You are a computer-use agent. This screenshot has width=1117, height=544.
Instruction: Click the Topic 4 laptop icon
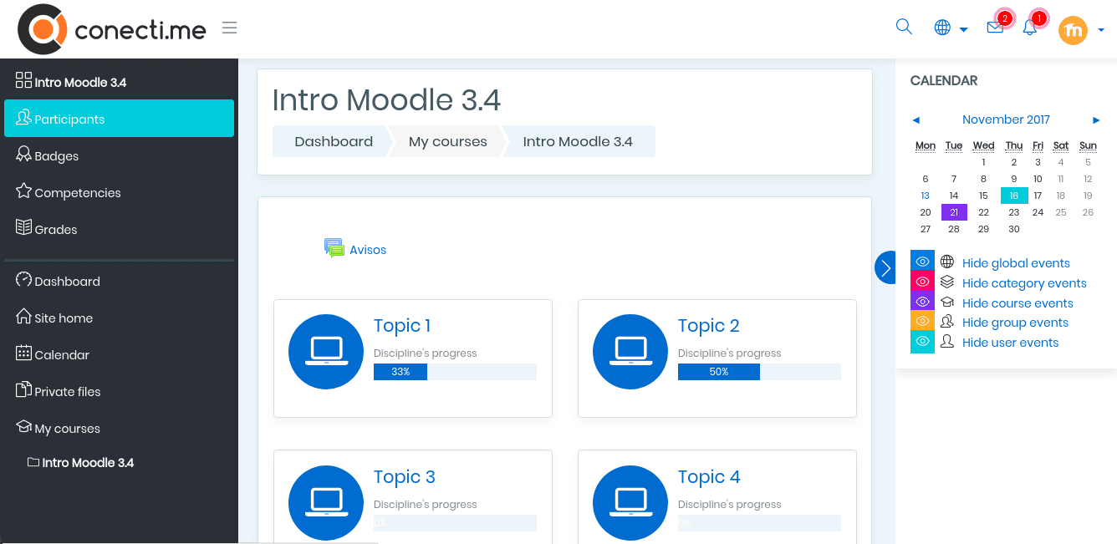tap(630, 503)
